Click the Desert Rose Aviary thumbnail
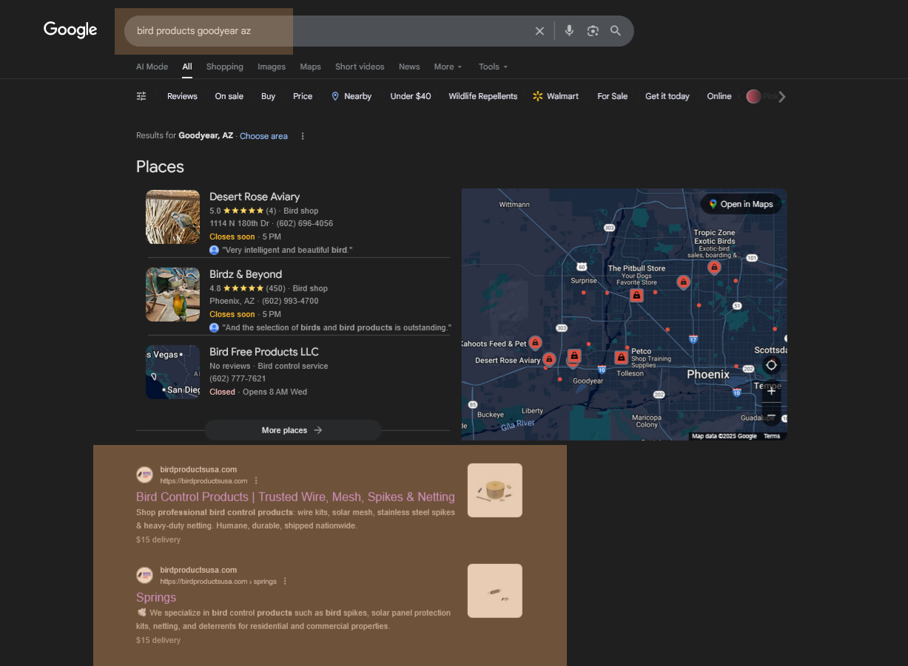The width and height of the screenshot is (908, 666). [x=172, y=217]
